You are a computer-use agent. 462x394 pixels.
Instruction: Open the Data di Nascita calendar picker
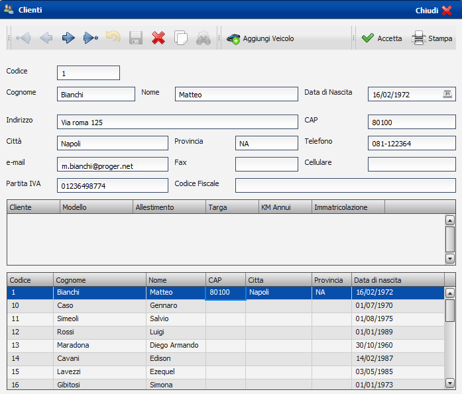(x=447, y=94)
